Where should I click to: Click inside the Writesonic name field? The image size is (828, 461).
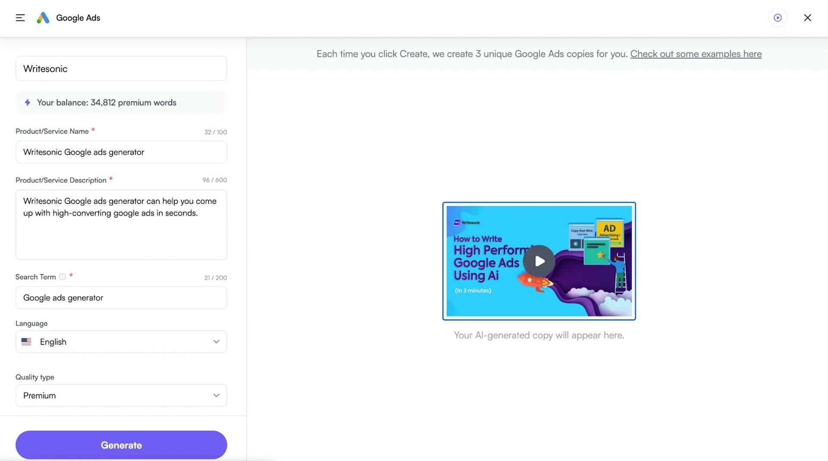[x=121, y=68]
